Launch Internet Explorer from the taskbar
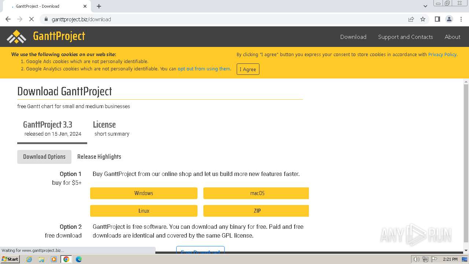469x264 pixels. 29,259
